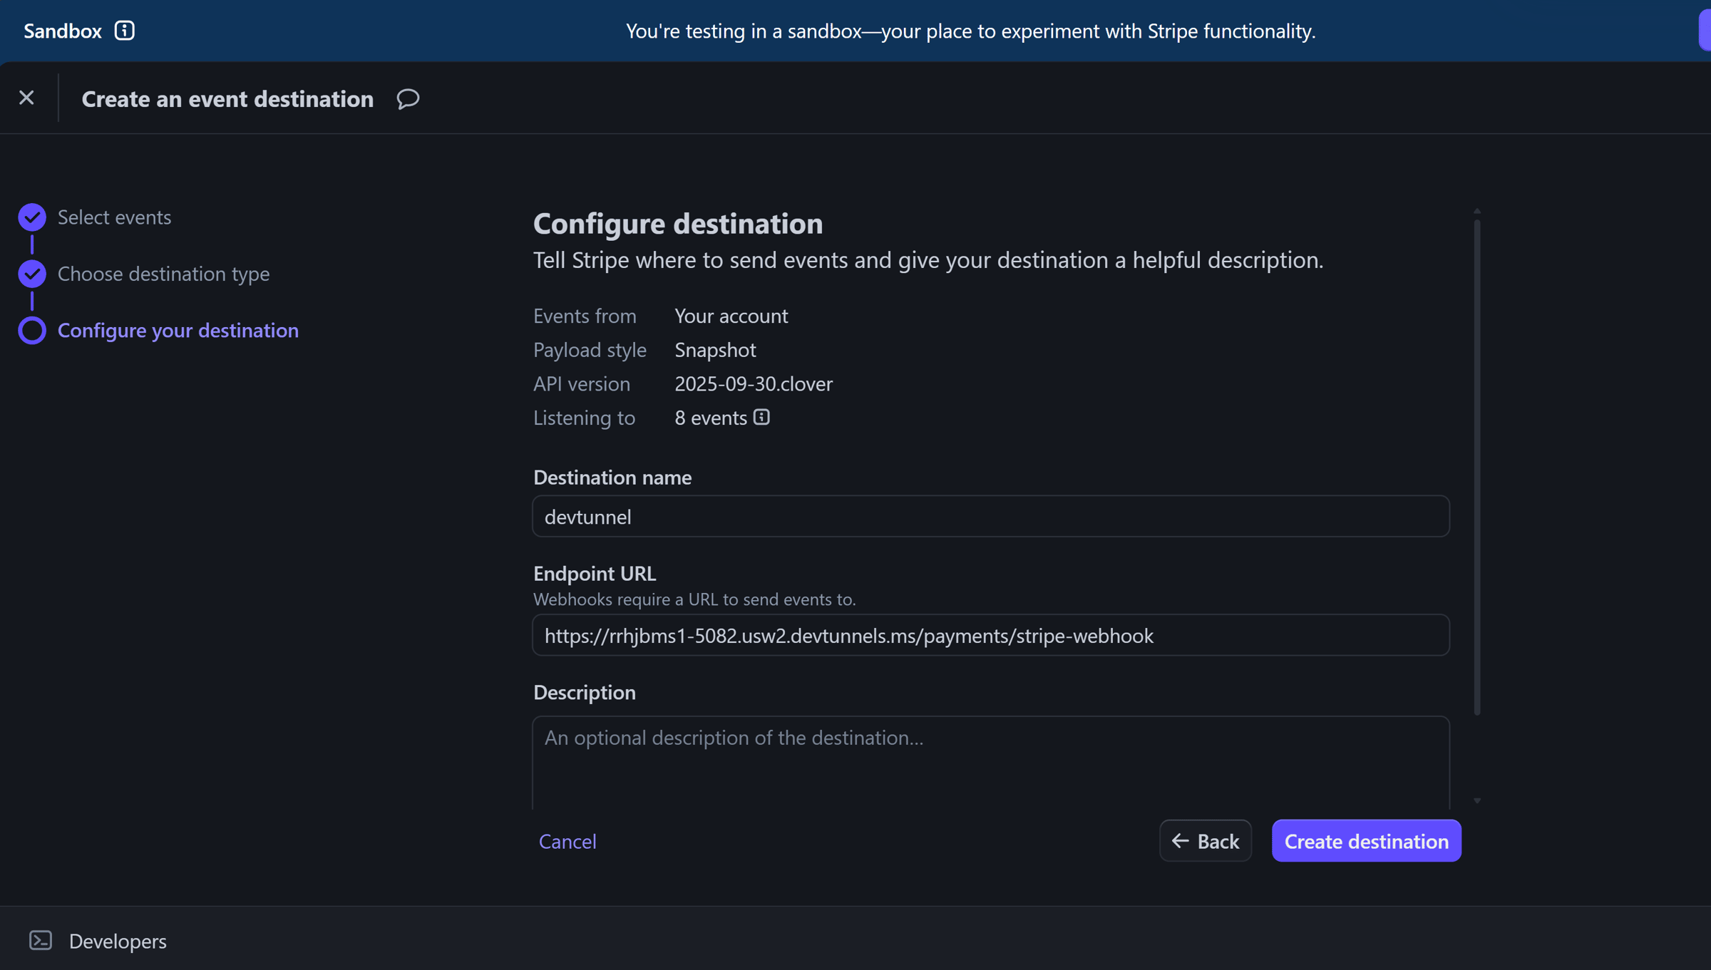Click the scrollbar down arrow
This screenshot has height=970, width=1711.
pos(1476,801)
